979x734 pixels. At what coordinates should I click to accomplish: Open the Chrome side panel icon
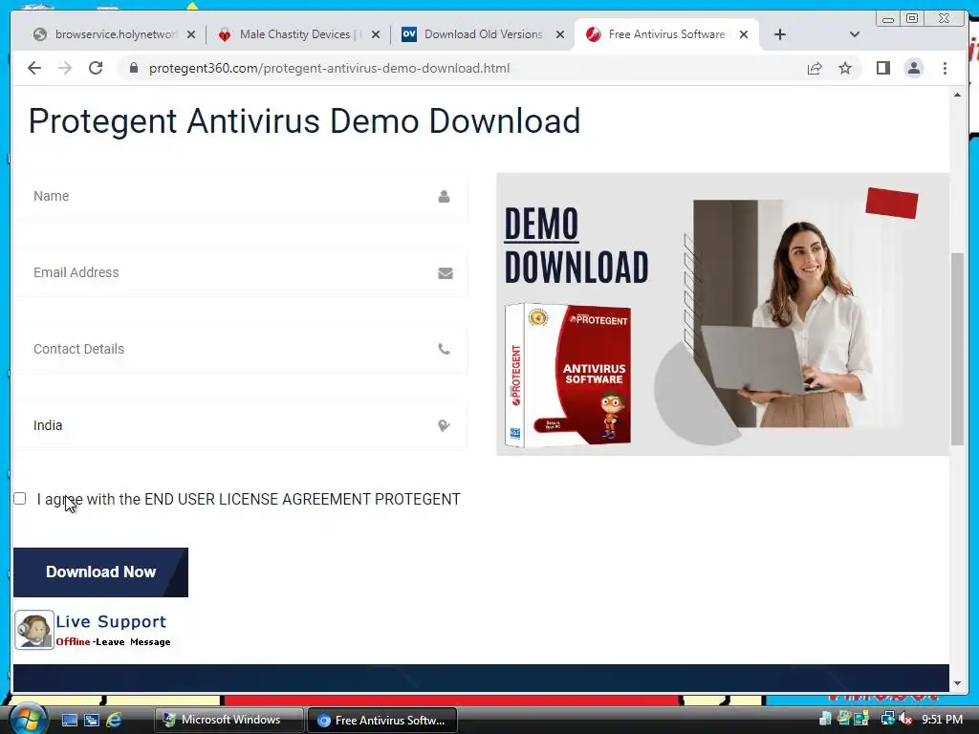(882, 68)
